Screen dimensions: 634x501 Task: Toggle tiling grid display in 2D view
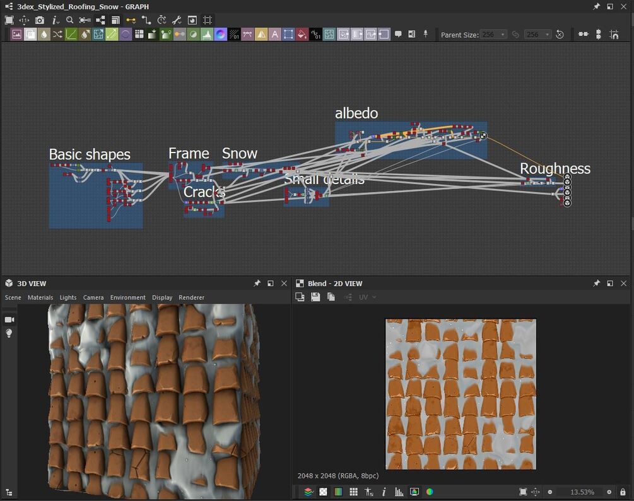pyautogui.click(x=354, y=492)
